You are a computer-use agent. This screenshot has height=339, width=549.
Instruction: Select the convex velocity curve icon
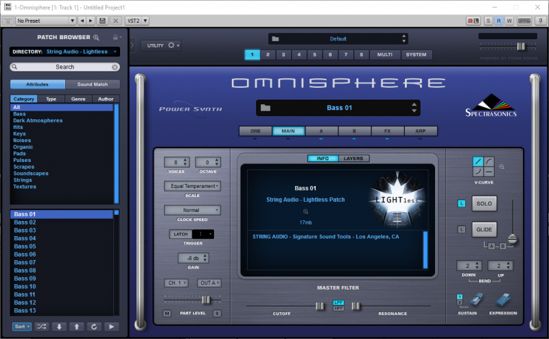tap(489, 161)
